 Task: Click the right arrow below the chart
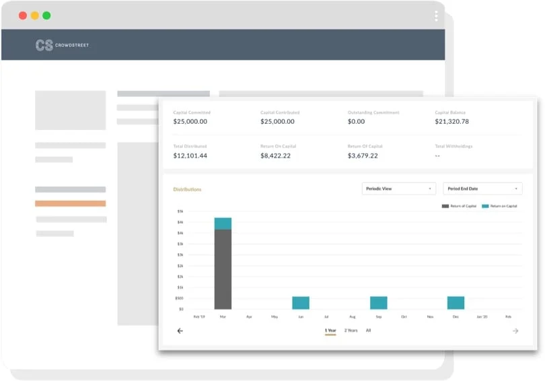515,331
